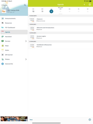Screen dimensions: 93x124
Task: Open the search magnifier icon
Action: tap(25, 5)
